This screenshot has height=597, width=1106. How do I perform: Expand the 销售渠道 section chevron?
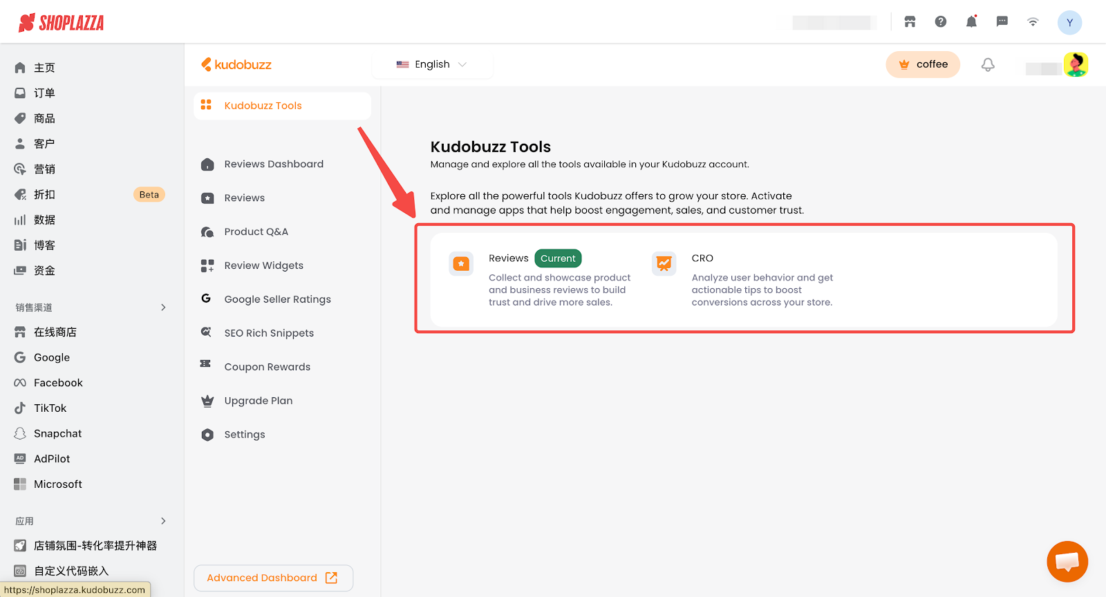click(163, 307)
